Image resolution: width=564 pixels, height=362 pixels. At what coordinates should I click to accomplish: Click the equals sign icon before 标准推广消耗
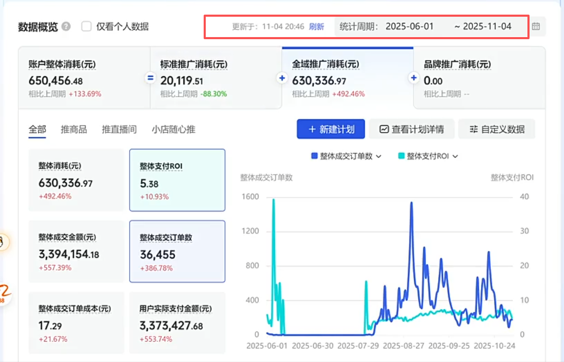tap(150, 78)
